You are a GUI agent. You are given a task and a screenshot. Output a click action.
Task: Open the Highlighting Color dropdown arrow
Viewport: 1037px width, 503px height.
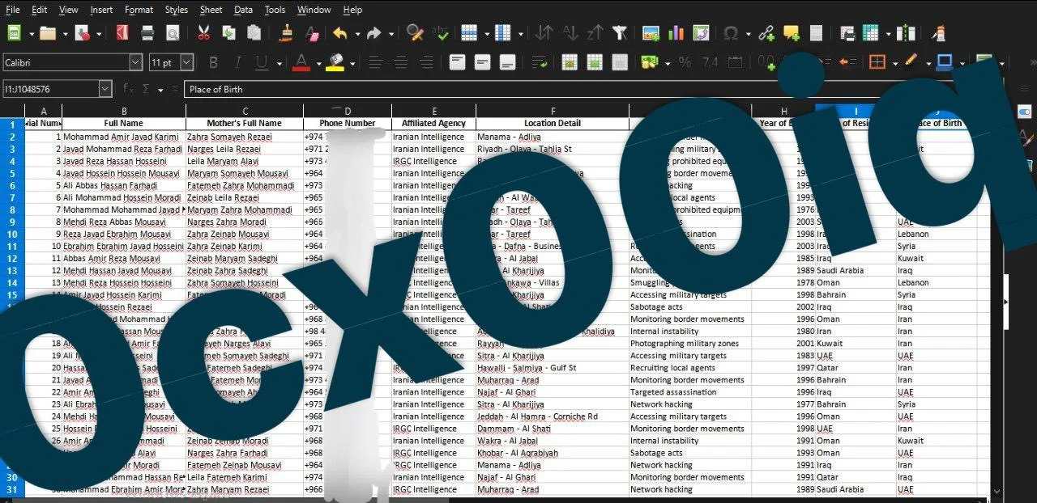click(352, 63)
